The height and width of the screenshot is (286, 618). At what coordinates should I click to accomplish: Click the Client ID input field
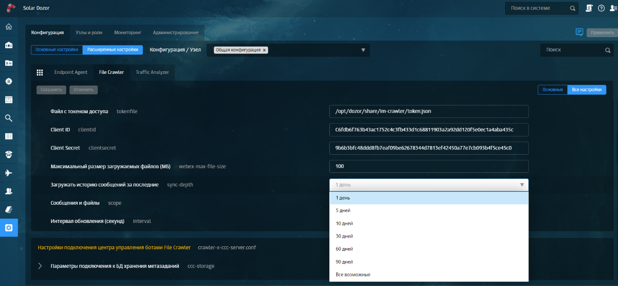click(429, 130)
